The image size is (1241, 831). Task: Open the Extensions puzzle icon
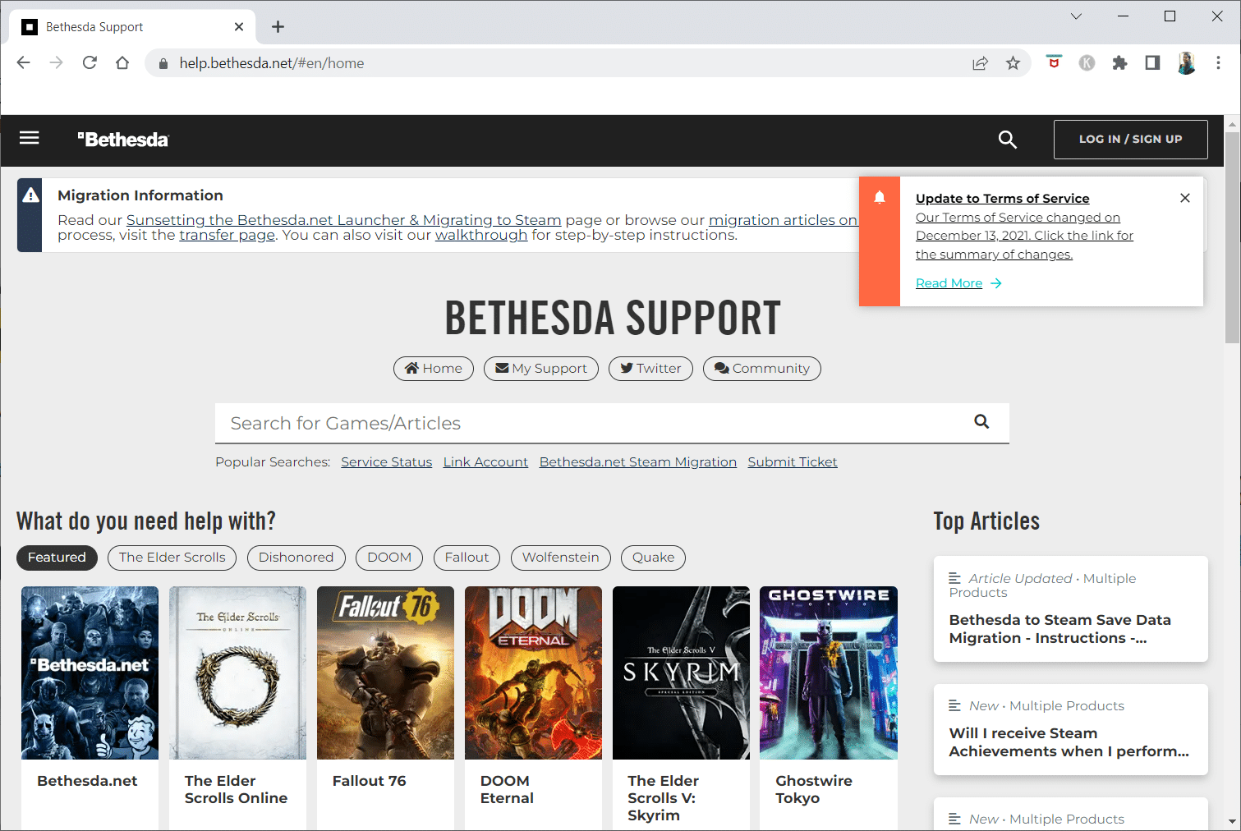tap(1119, 63)
